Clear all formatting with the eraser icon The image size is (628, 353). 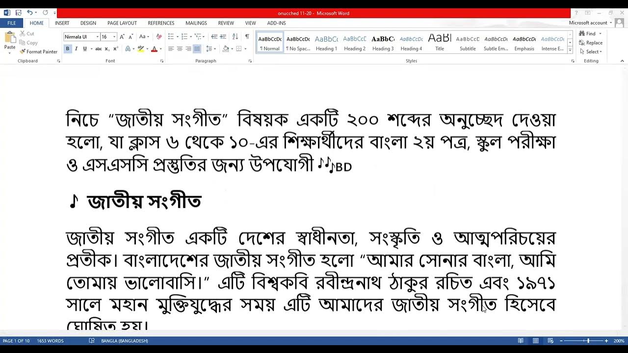(159, 37)
